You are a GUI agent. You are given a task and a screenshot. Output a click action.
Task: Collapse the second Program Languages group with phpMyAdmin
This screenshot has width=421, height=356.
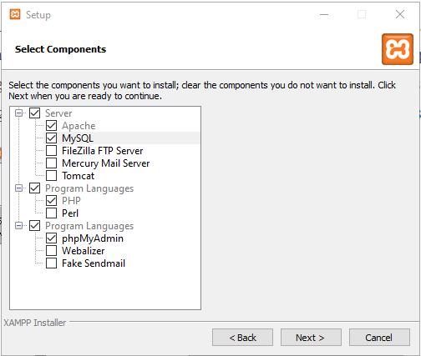click(18, 225)
